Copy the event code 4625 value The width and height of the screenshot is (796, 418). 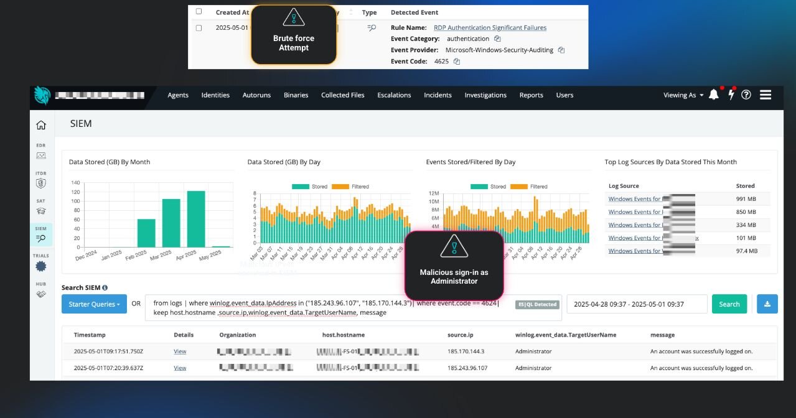coord(457,62)
